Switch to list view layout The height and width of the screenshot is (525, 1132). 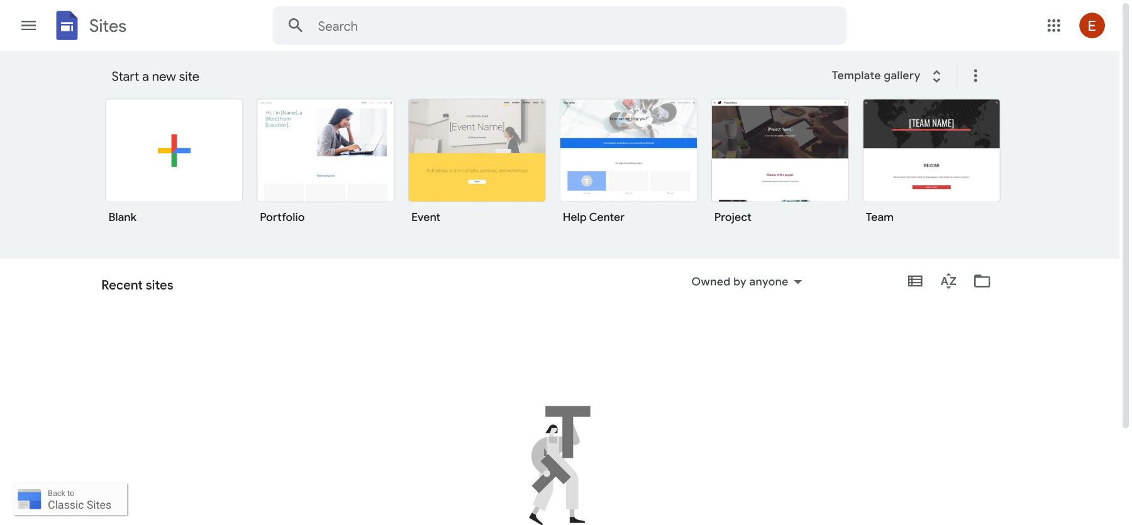coord(915,281)
